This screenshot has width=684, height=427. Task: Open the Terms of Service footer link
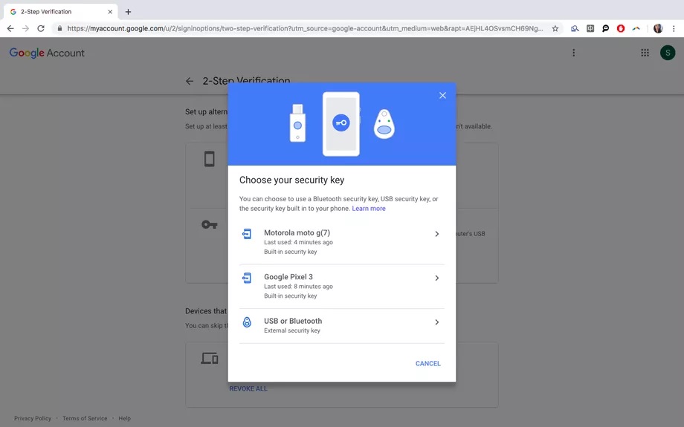[x=85, y=418]
